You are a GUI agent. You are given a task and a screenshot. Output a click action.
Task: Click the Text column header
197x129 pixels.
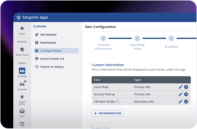click(97, 80)
